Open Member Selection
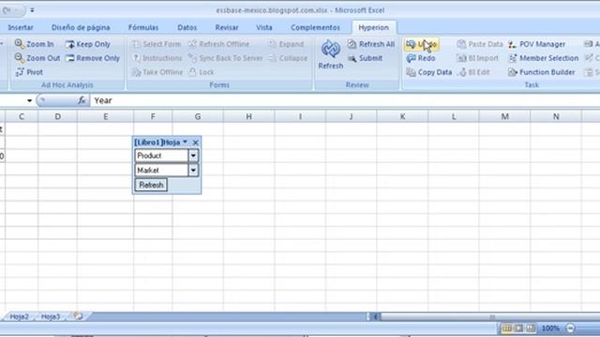Screen dimensions: 600x337 pyautogui.click(x=543, y=58)
